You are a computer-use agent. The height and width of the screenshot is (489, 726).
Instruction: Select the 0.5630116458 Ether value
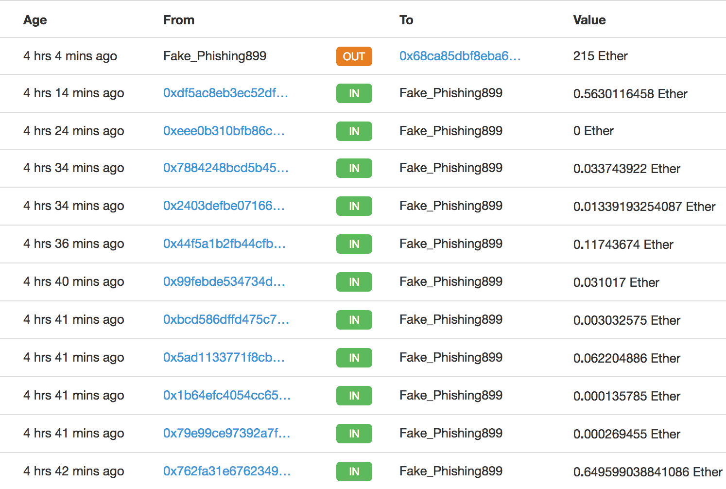(630, 94)
